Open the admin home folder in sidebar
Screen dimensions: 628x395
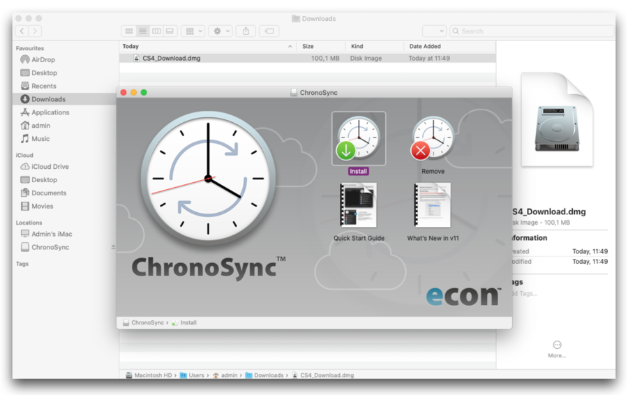(x=41, y=126)
